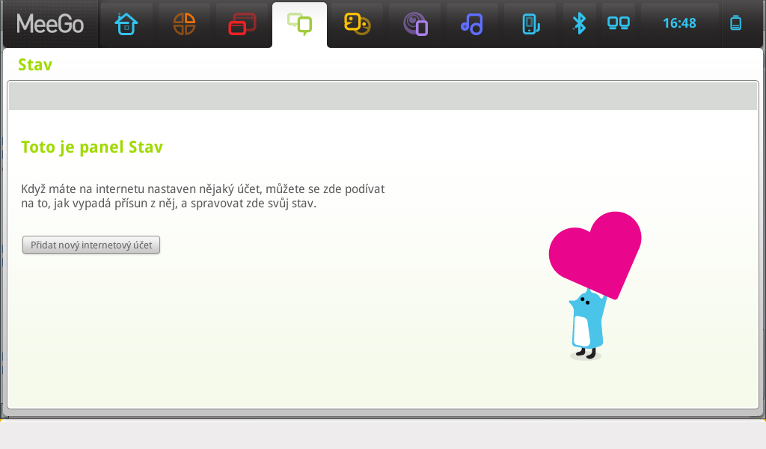The width and height of the screenshot is (766, 449).
Task: Open the Myzone home panel icon
Action: 126,24
